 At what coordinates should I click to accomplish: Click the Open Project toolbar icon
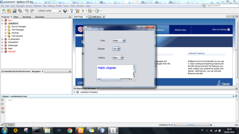point(15,11)
